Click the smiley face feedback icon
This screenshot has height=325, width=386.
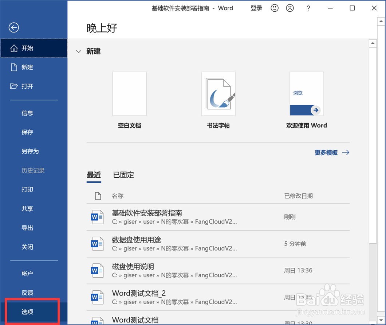pos(275,8)
